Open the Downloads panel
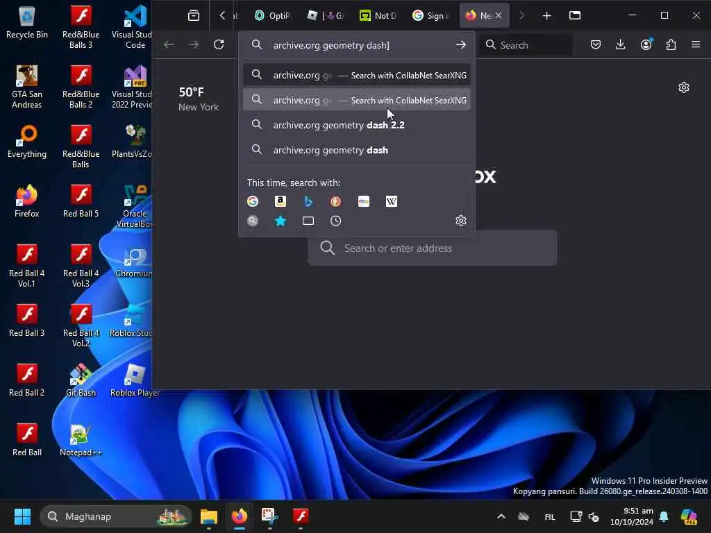Screen dimensions: 711x533 click(x=620, y=44)
